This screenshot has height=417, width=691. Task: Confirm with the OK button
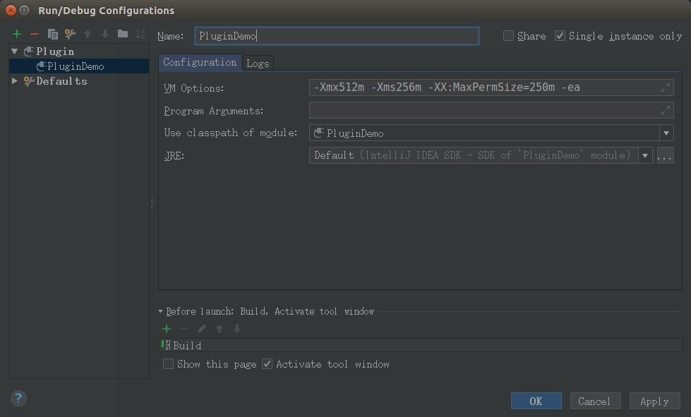536,401
